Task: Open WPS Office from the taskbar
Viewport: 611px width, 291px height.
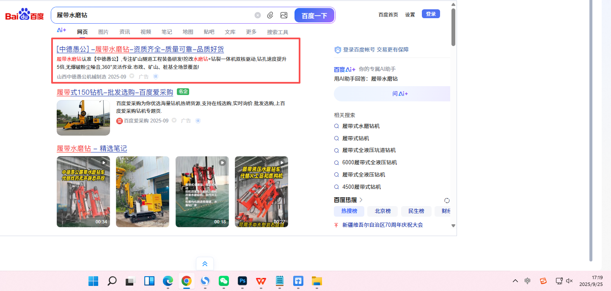Action: [x=261, y=281]
